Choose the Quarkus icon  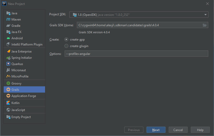point(8,64)
